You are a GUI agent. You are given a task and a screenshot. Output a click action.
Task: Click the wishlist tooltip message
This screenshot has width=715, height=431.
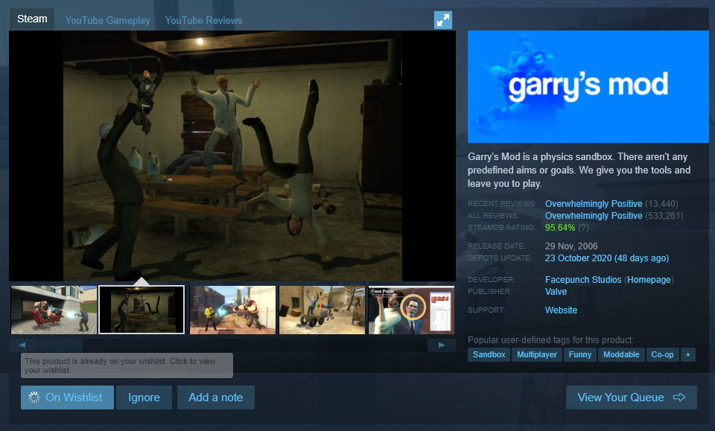(127, 365)
